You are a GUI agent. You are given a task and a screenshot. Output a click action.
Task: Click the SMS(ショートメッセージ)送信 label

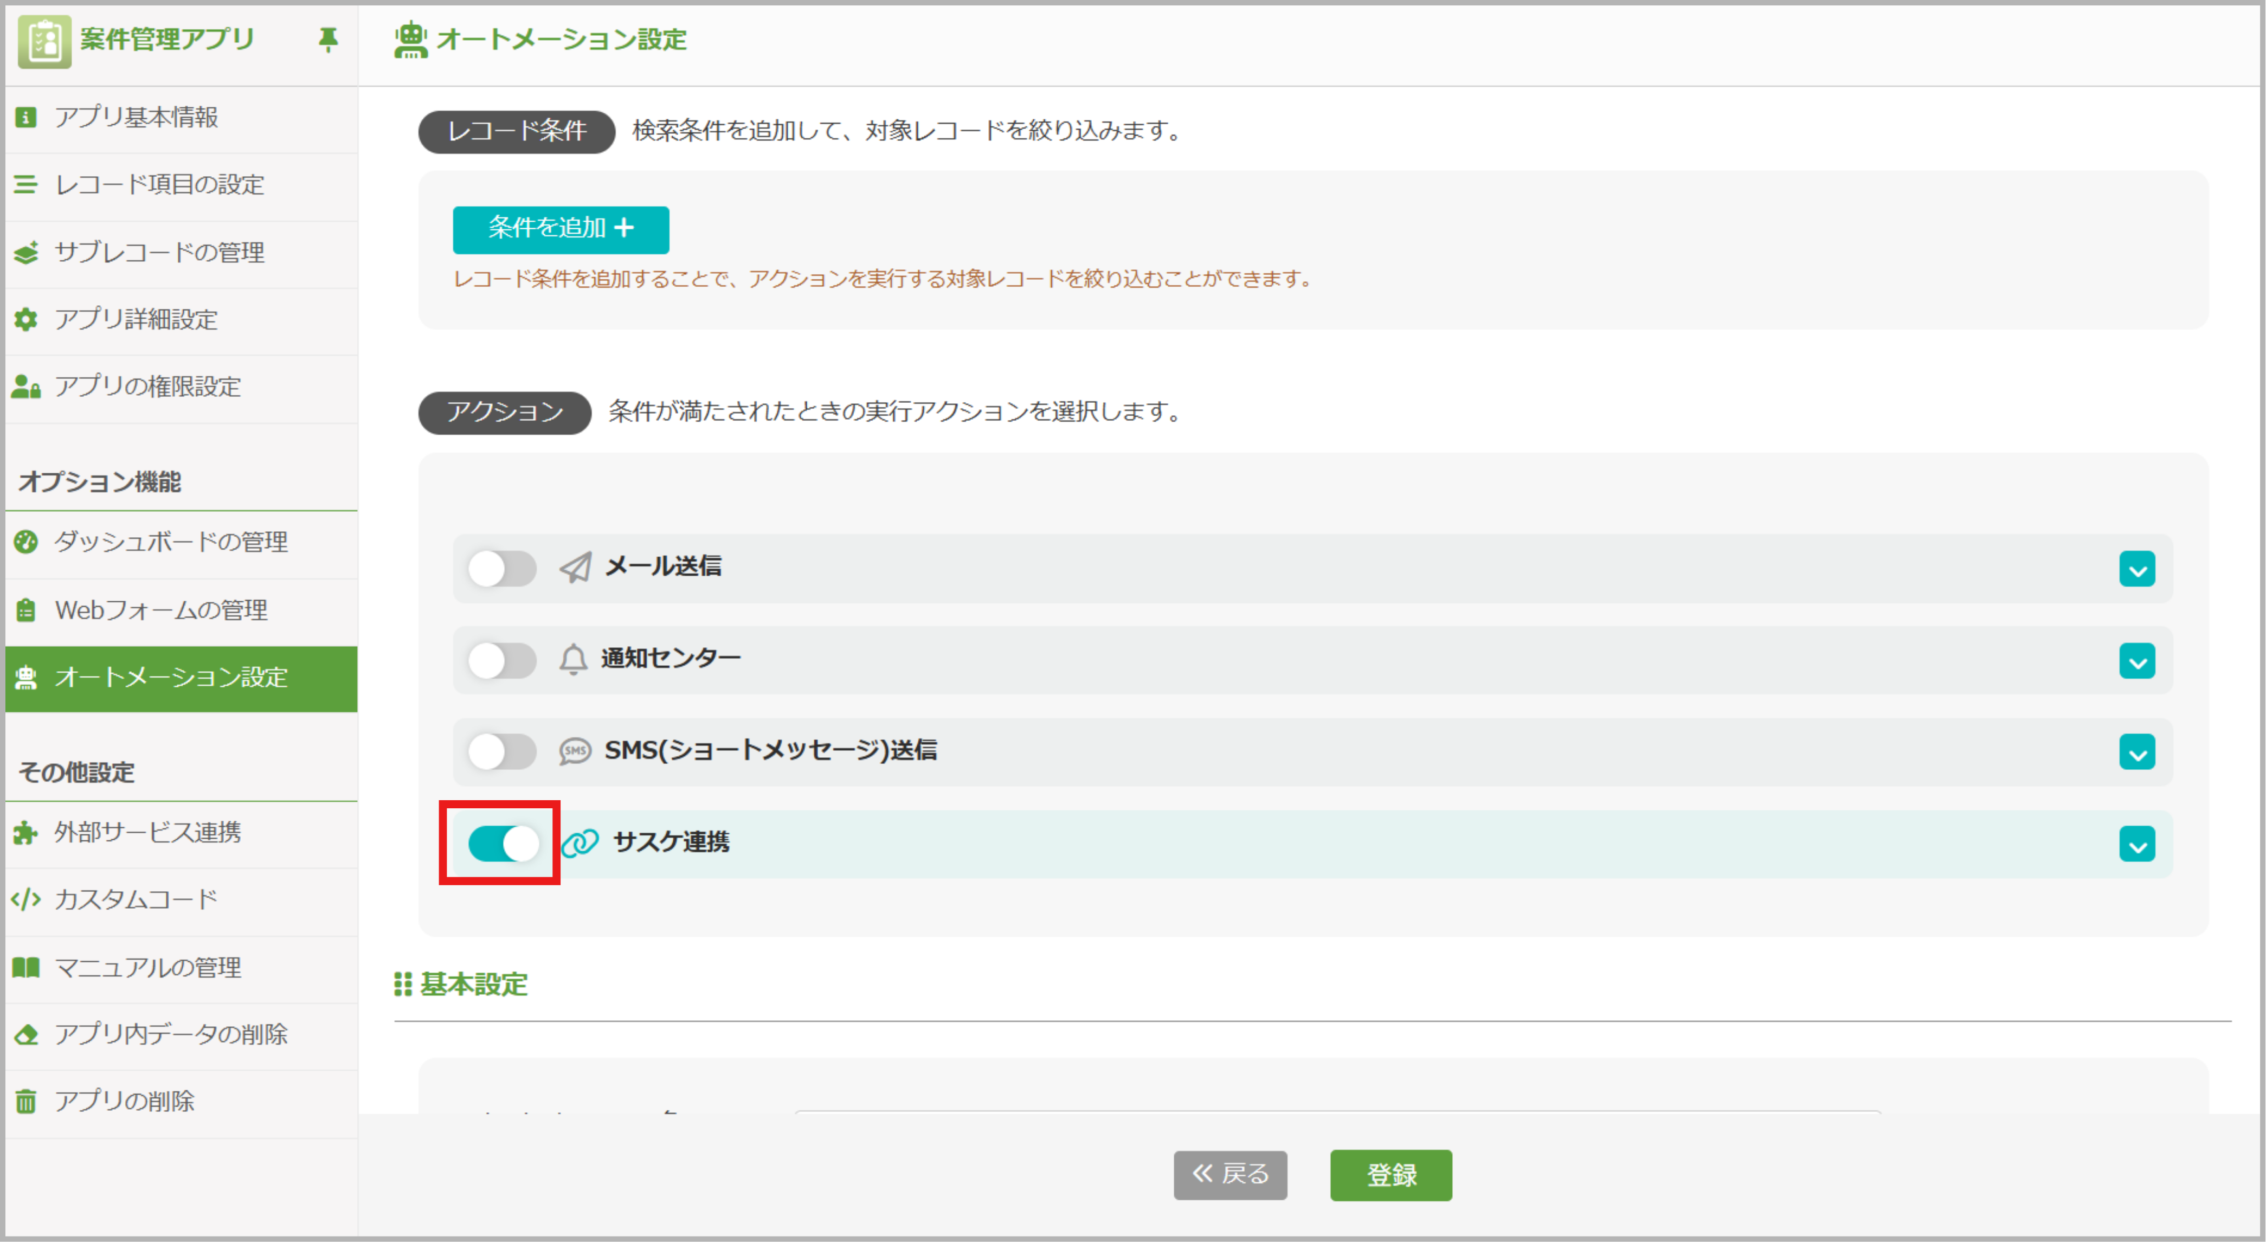coord(770,750)
